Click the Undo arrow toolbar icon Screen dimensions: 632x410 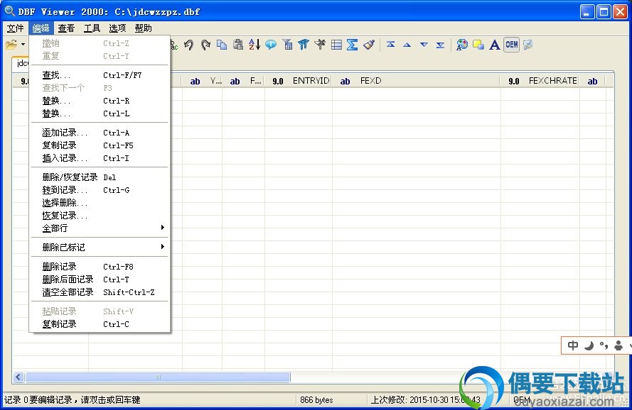click(x=188, y=45)
